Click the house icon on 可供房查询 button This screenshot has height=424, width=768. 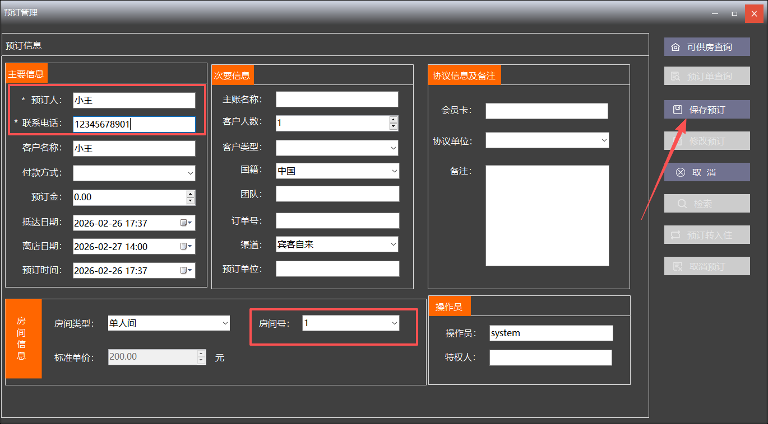tap(676, 47)
